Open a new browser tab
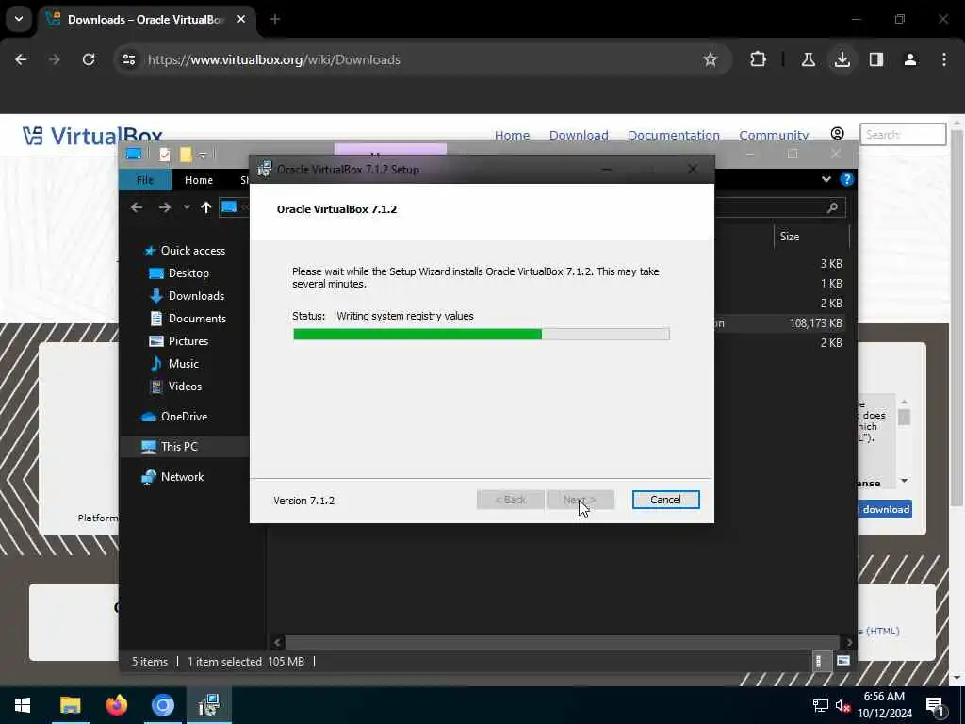Viewport: 965px width, 724px height. tap(275, 20)
